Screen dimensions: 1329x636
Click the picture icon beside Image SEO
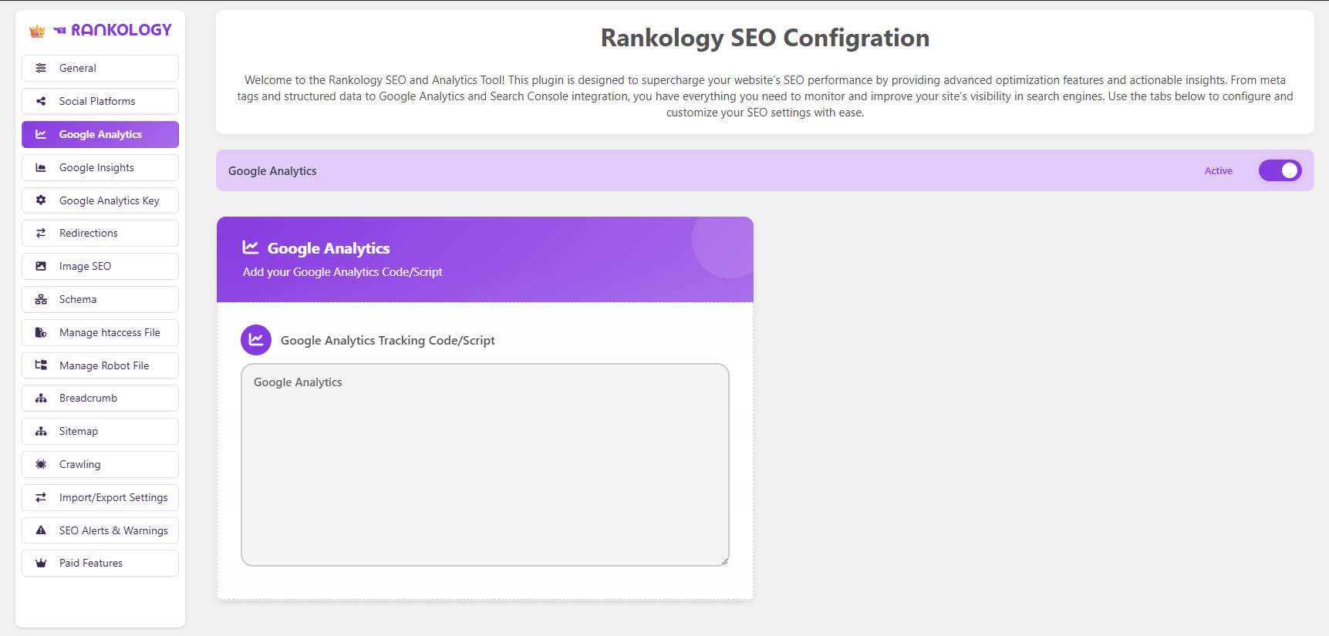click(41, 266)
